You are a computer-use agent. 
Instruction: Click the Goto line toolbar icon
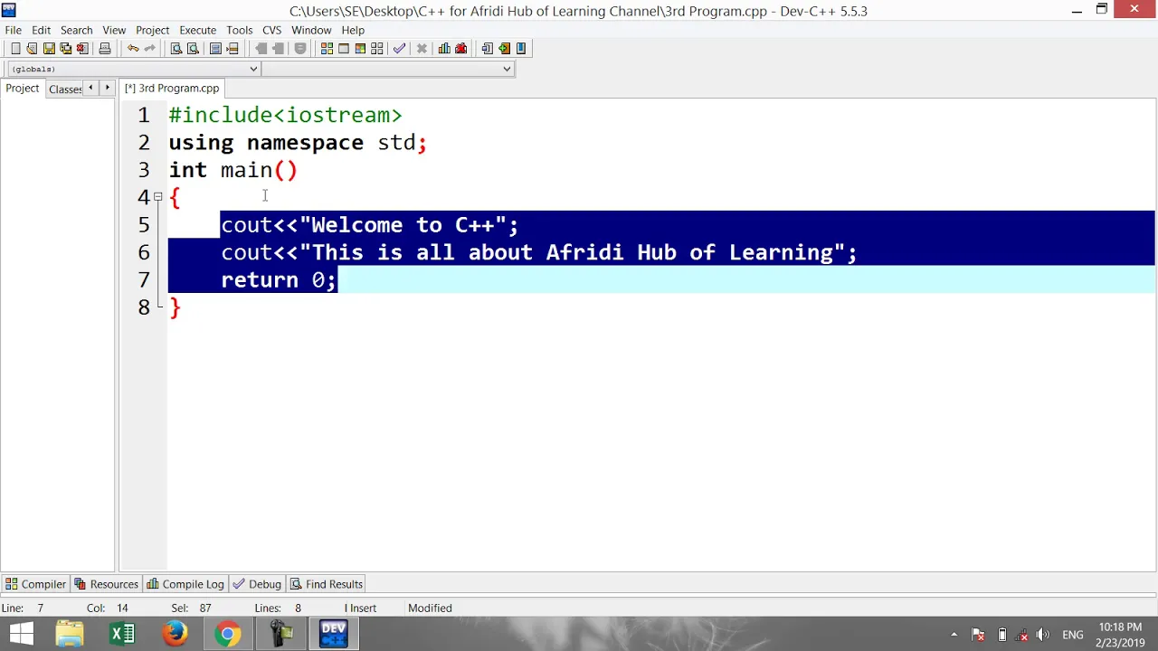pyautogui.click(x=232, y=49)
